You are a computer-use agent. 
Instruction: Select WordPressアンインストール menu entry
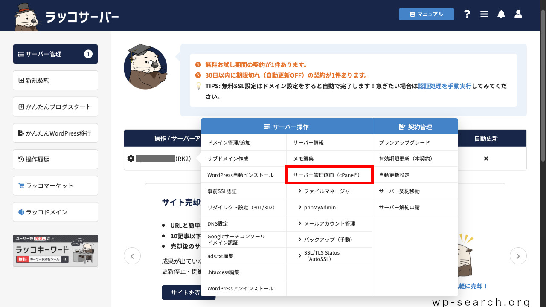point(244,288)
